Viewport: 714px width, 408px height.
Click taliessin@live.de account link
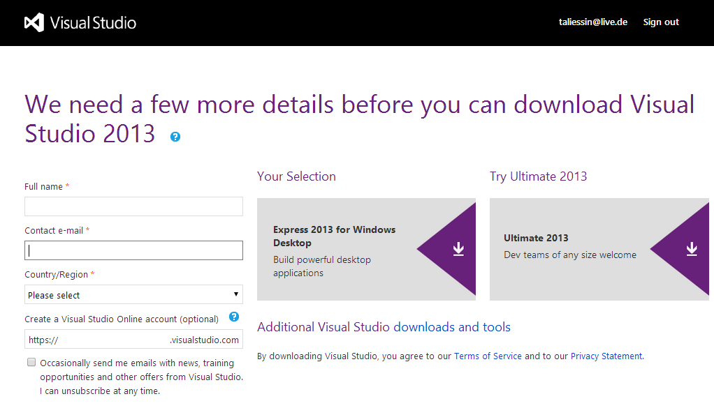(593, 22)
